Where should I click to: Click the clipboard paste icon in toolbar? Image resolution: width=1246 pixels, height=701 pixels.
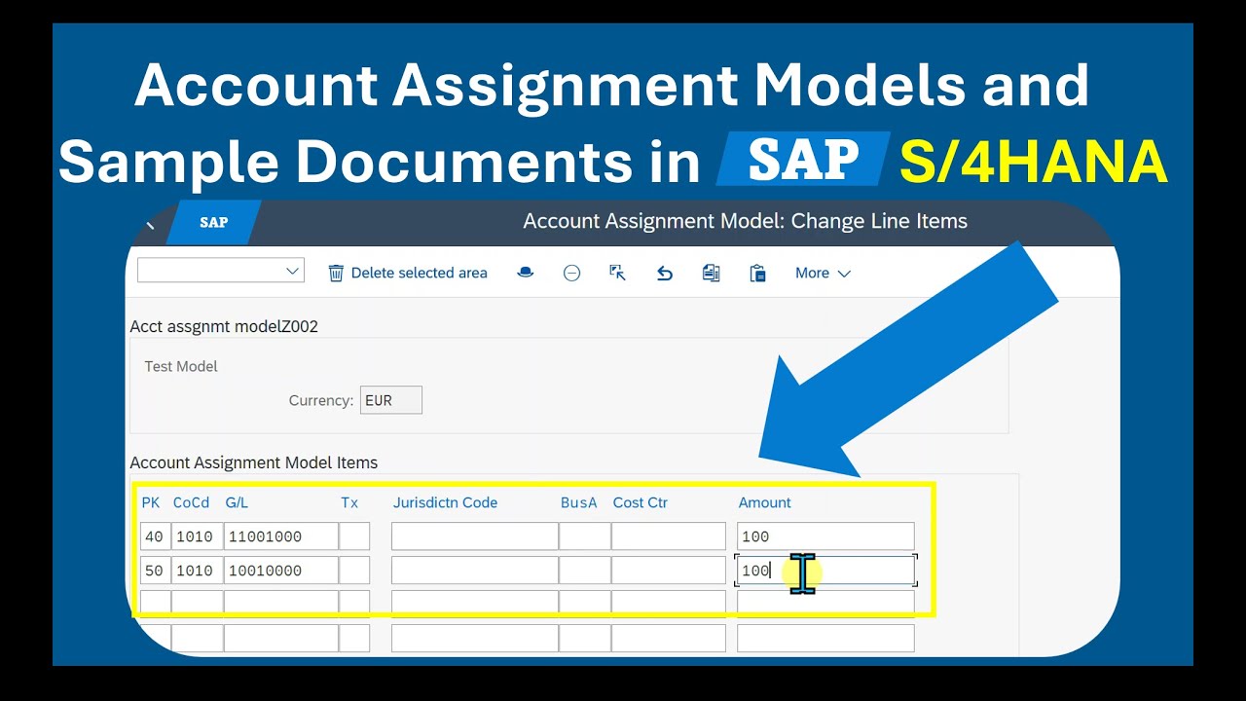pyautogui.click(x=757, y=274)
